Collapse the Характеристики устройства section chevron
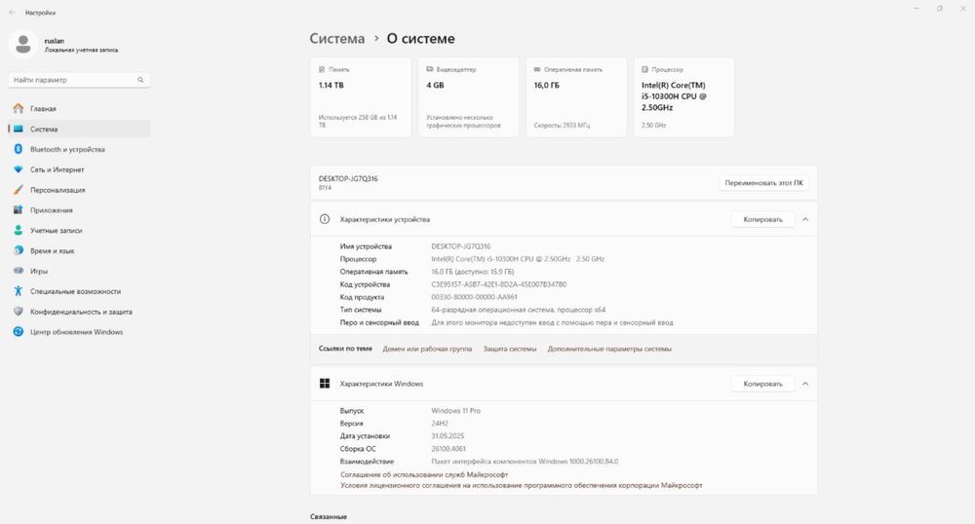 tap(805, 219)
